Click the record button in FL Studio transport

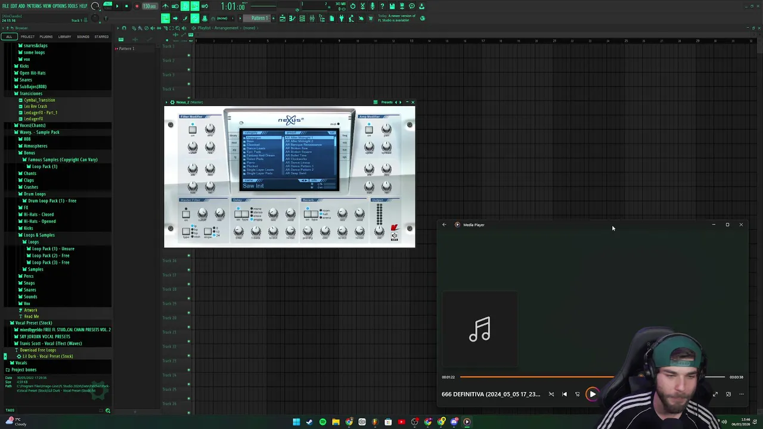click(137, 6)
